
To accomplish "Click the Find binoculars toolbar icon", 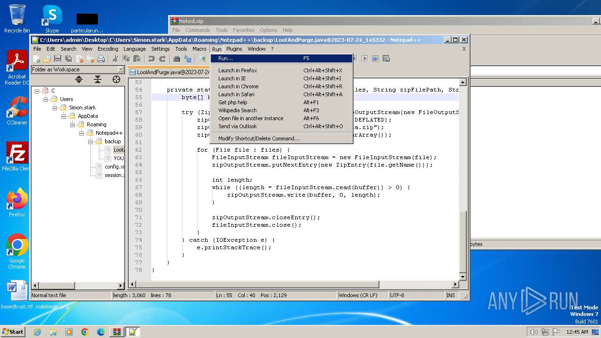I will pos(177,59).
